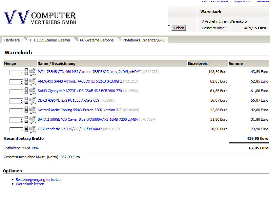270x200 pixels.
Task: Focus quantity field for Gigabyte MA770T-UD3
Action: pyautogui.click(x=16, y=91)
